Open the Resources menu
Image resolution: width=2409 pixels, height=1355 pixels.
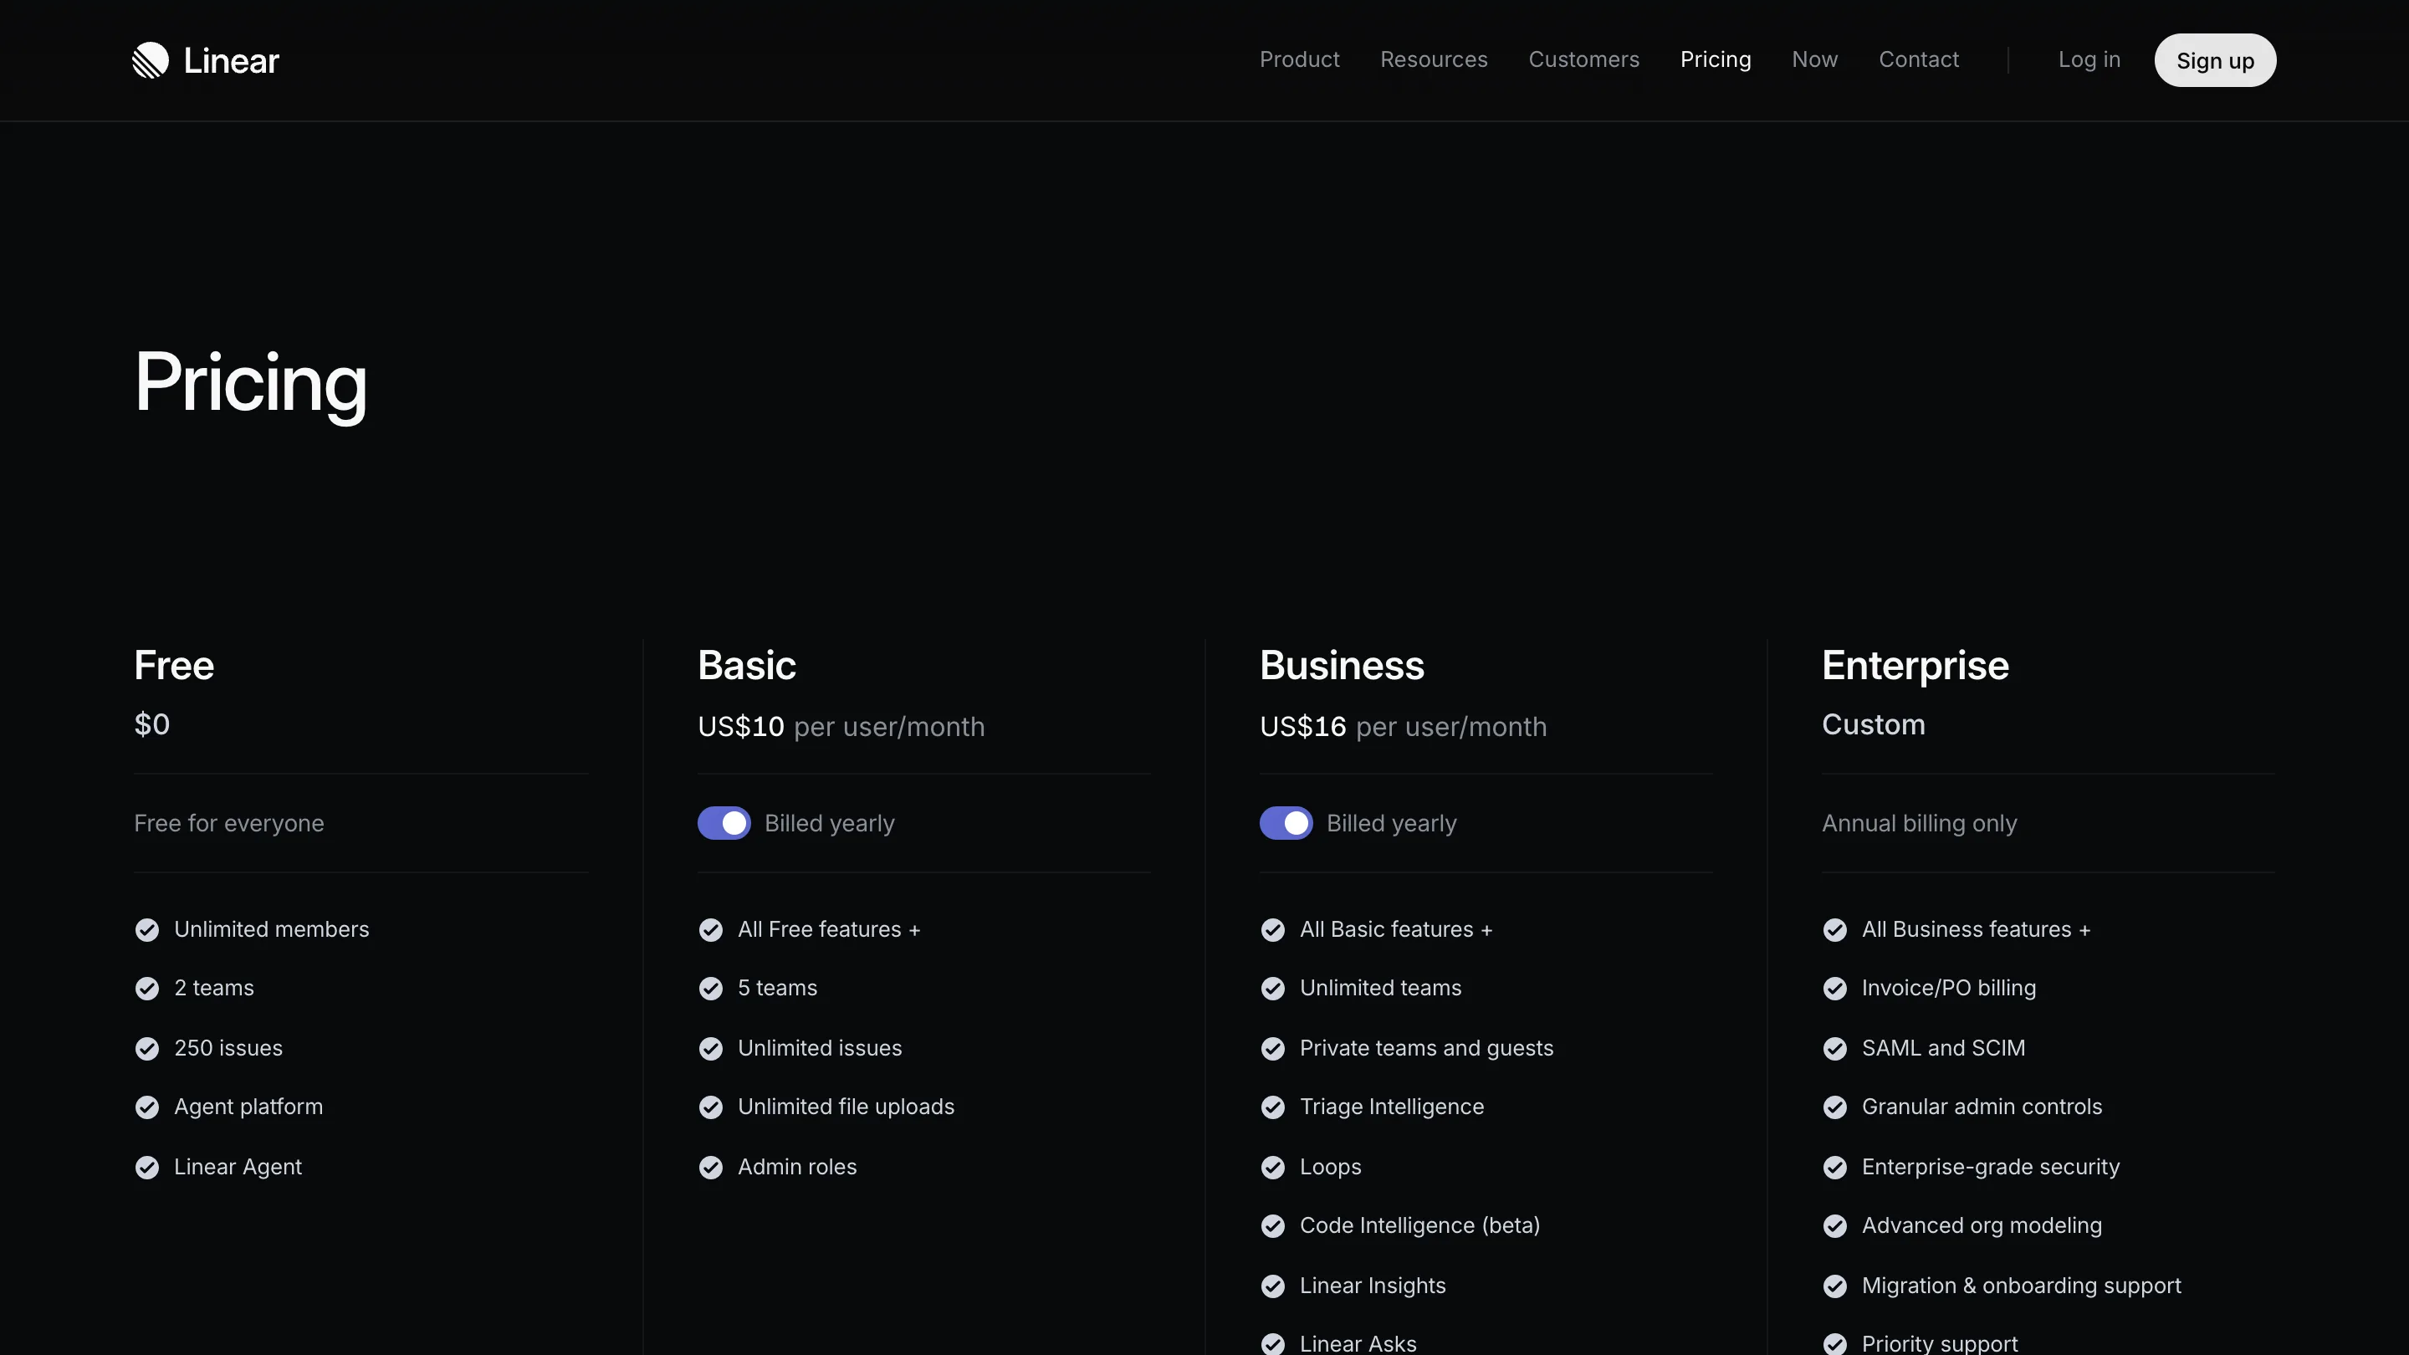[x=1434, y=59]
